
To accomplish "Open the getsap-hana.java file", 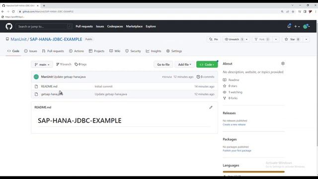I will pos(52,94).
